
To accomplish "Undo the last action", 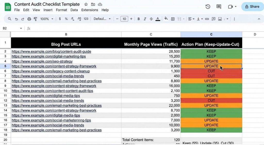I will coord(16,19).
